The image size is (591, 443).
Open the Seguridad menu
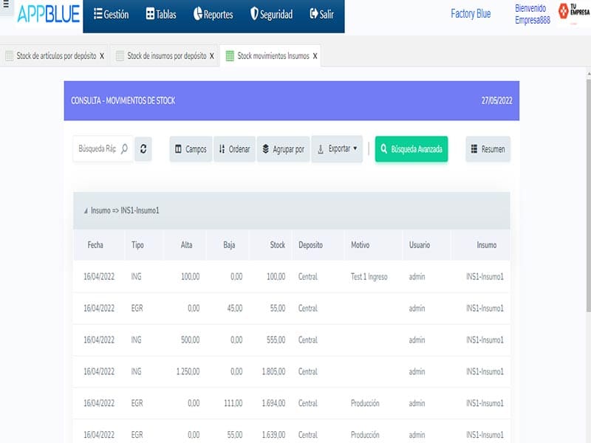(271, 15)
